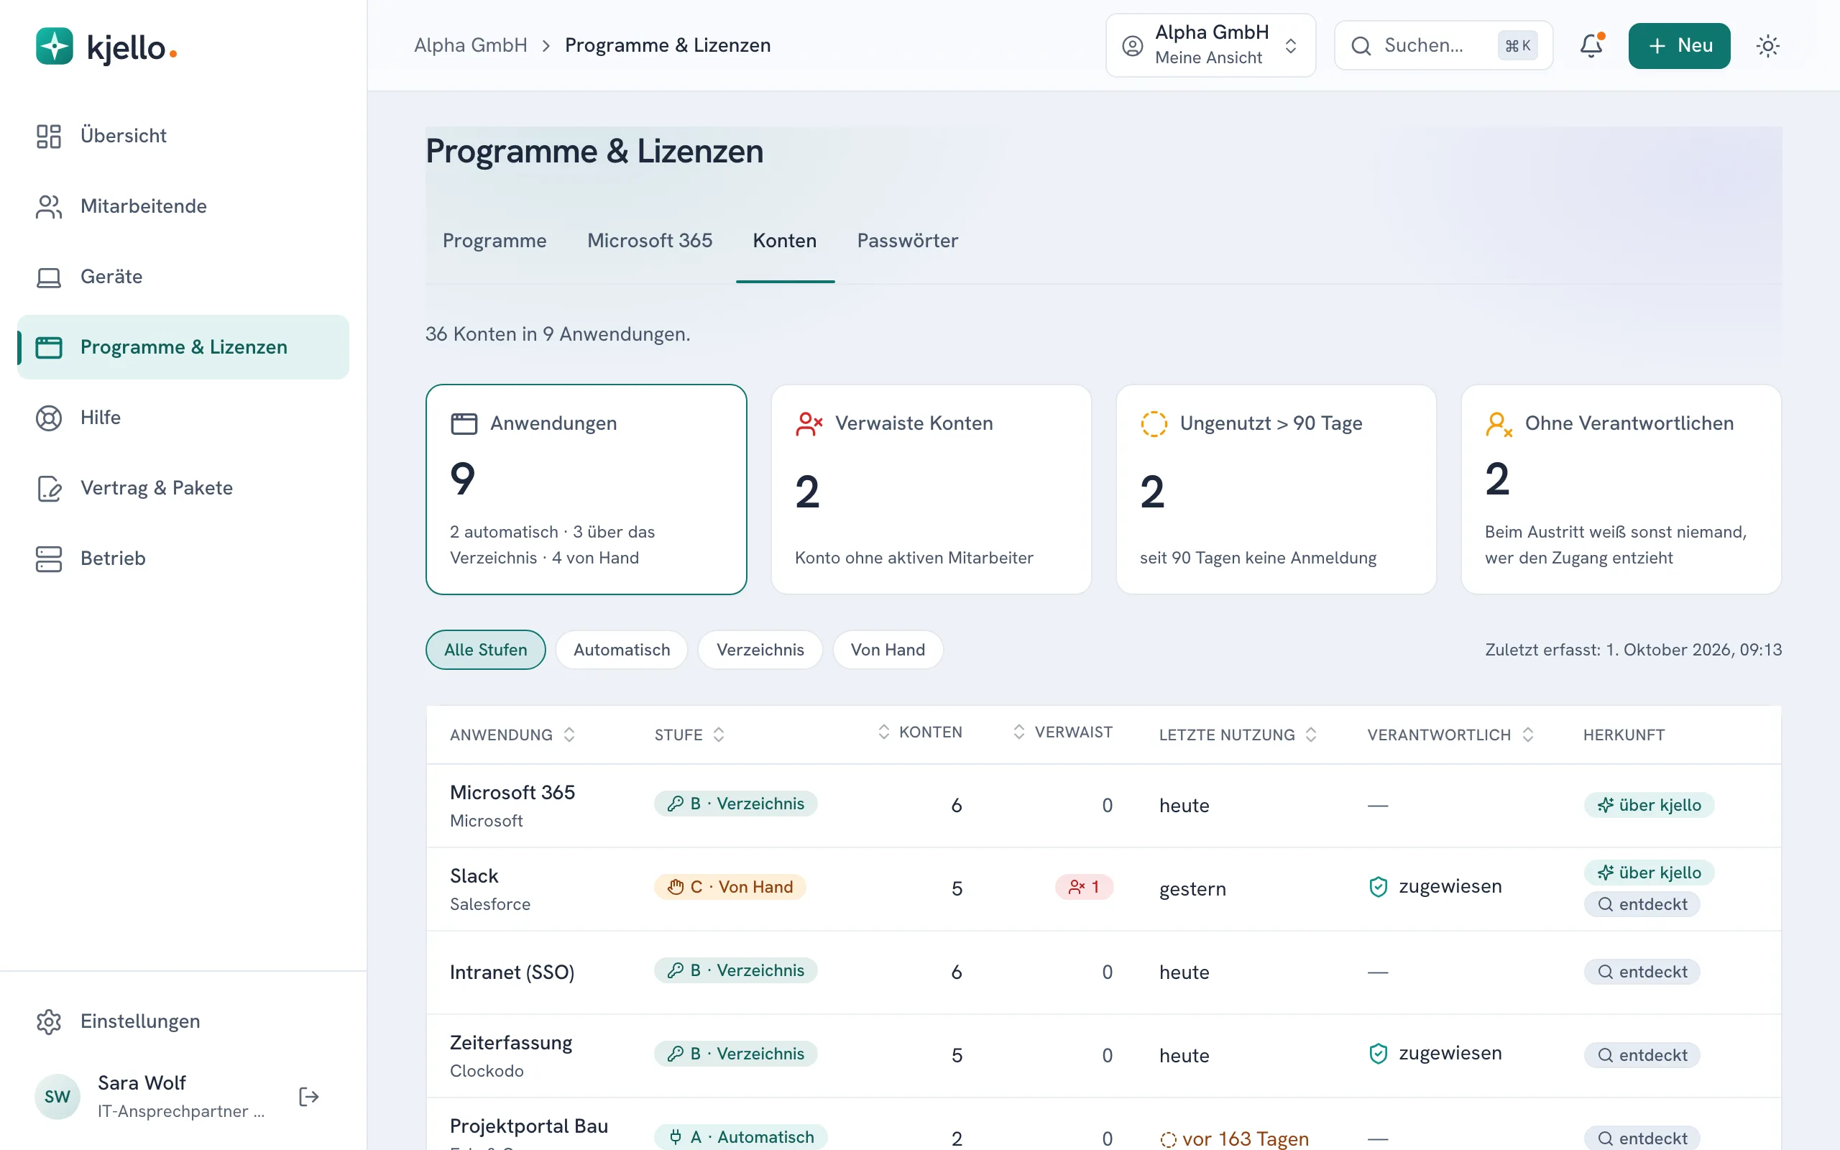Click the Ungenutzt dashed circle icon
The height and width of the screenshot is (1150, 1840).
1154,423
